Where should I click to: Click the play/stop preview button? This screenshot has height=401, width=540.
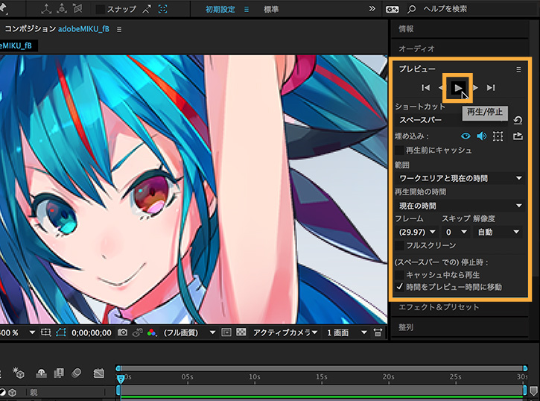coord(457,88)
